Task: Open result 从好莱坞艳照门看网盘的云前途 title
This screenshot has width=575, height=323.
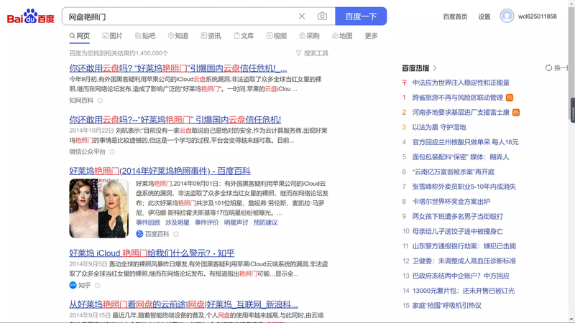Action: pyautogui.click(x=183, y=304)
